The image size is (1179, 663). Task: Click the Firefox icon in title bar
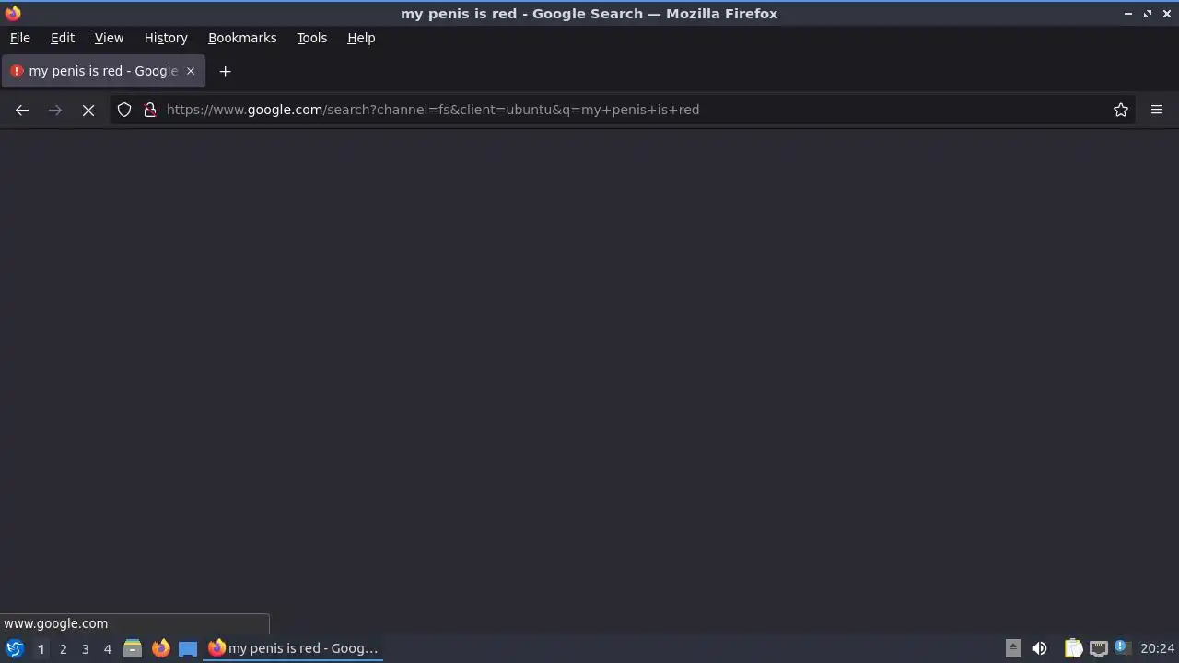(13, 13)
